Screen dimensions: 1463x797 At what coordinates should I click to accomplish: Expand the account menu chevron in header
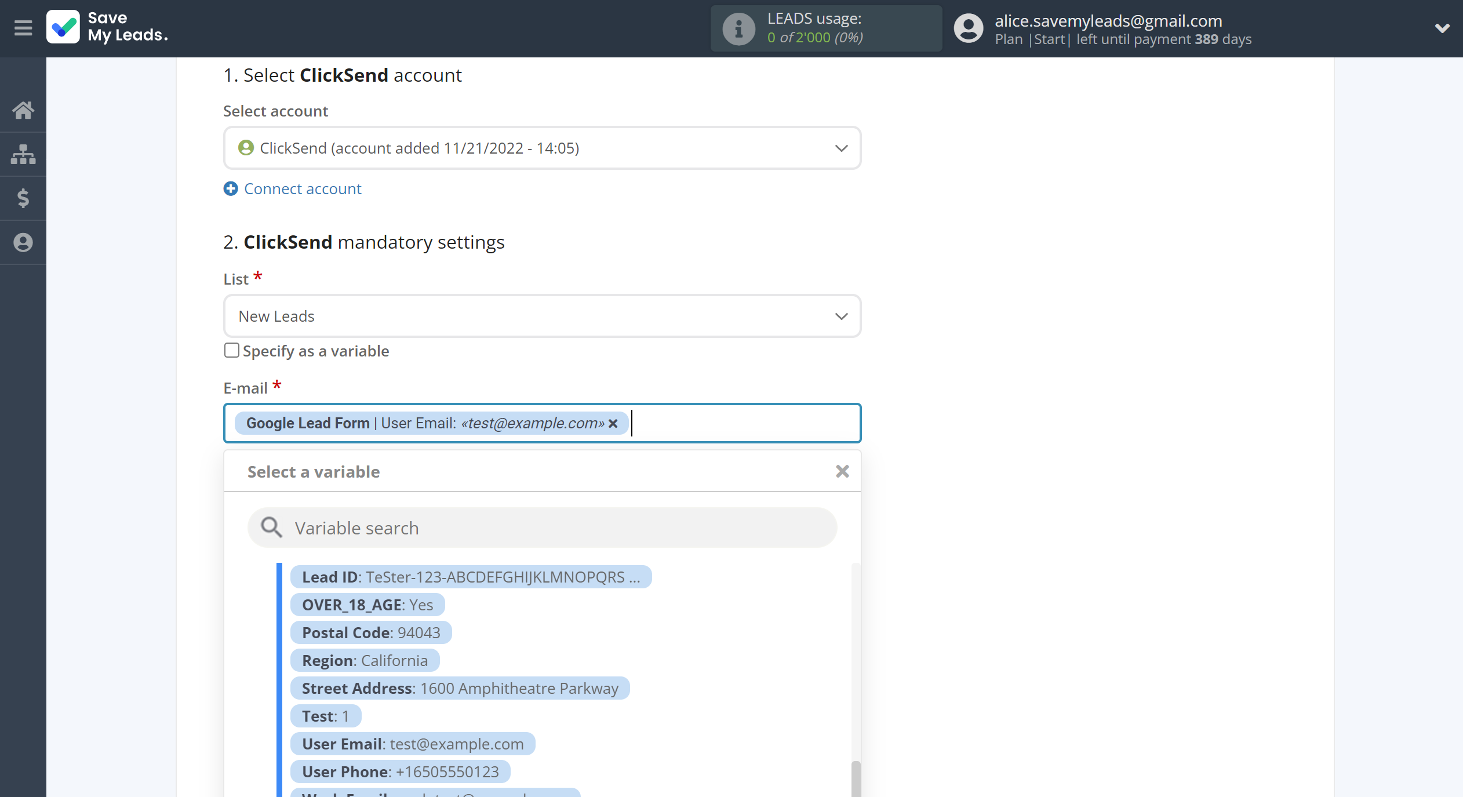pos(1442,28)
